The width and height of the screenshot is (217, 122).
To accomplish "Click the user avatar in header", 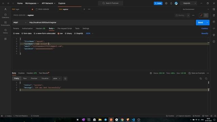I will pos(176,3).
